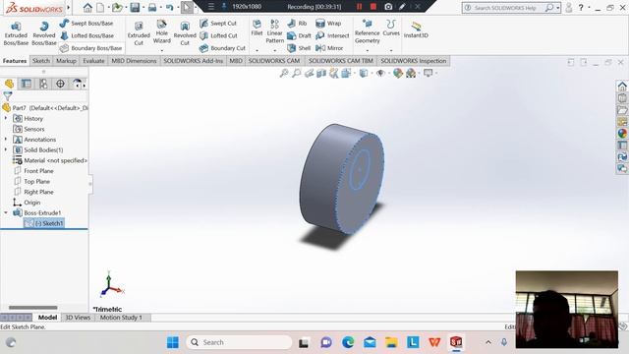Select the Extruded Boss/Base tool
Viewport: 629px width, 354px height.
(16, 33)
